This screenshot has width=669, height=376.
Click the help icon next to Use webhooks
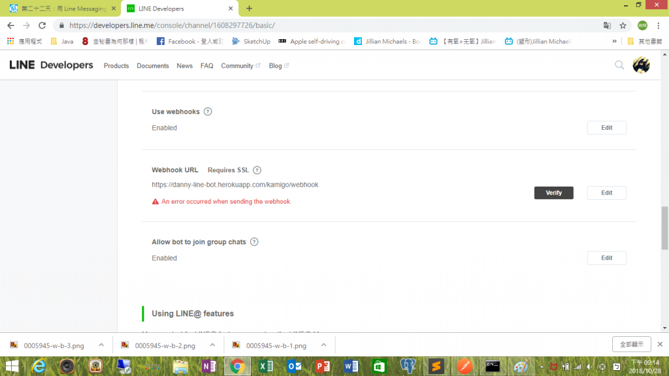tap(208, 112)
